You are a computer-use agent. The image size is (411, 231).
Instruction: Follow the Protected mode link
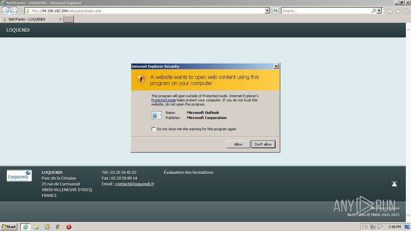[x=163, y=100]
